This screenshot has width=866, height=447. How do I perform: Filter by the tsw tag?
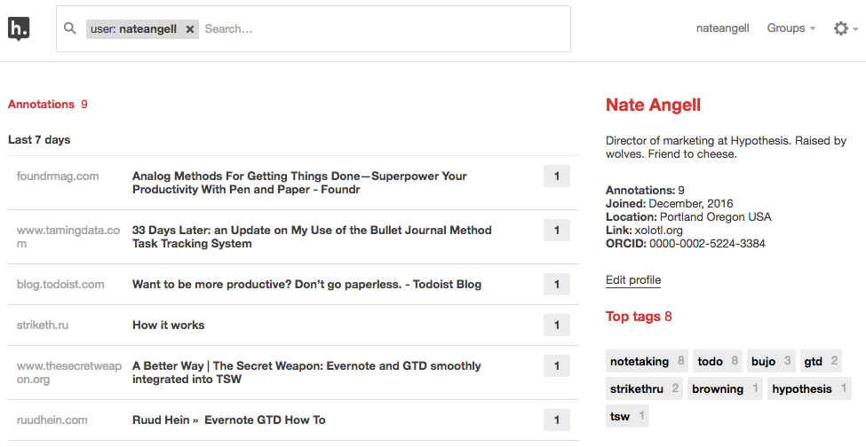tap(627, 416)
